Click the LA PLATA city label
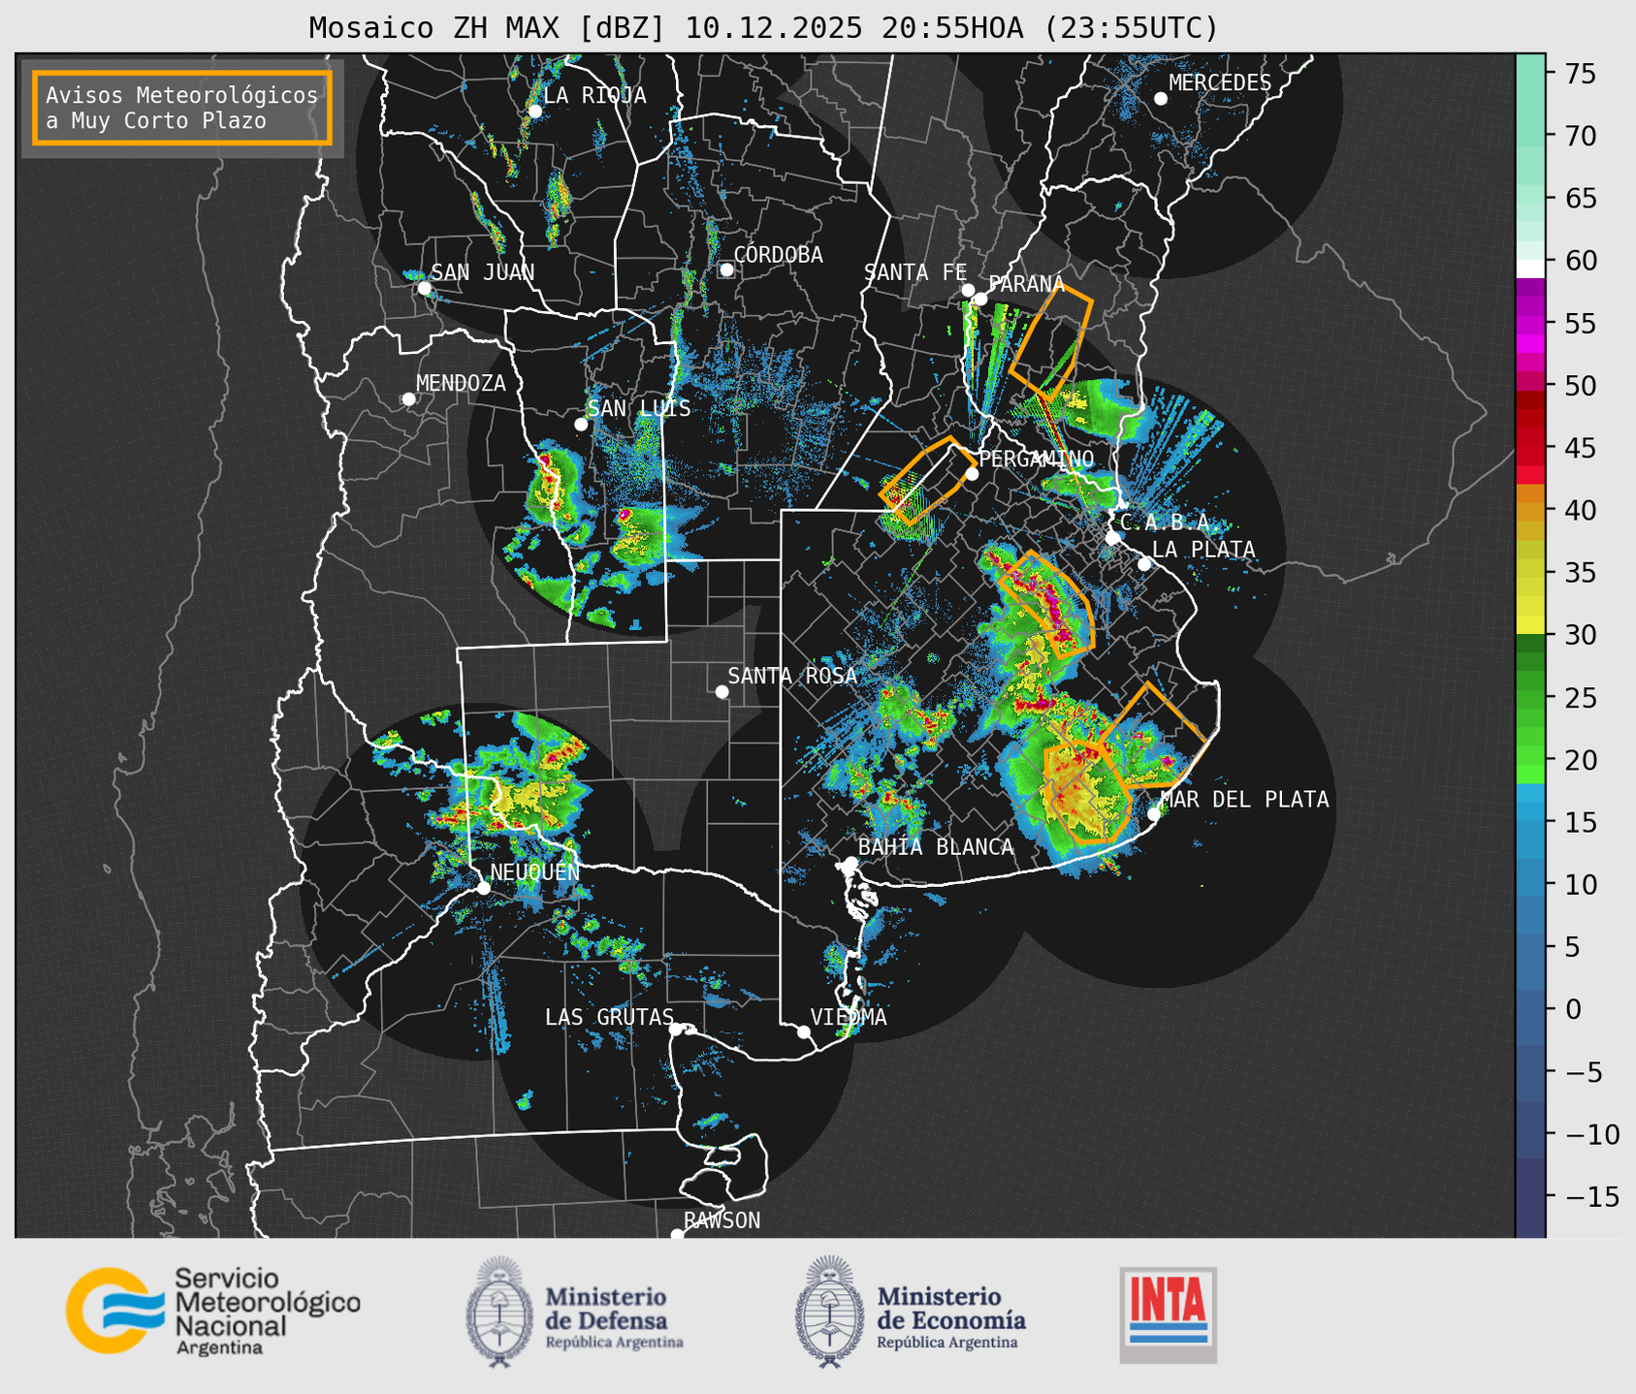The width and height of the screenshot is (1636, 1394). (1203, 550)
